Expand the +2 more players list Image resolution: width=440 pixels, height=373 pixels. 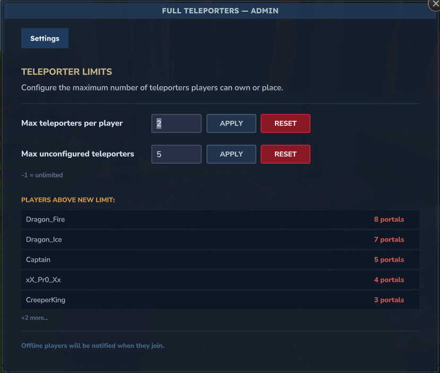pos(34,318)
